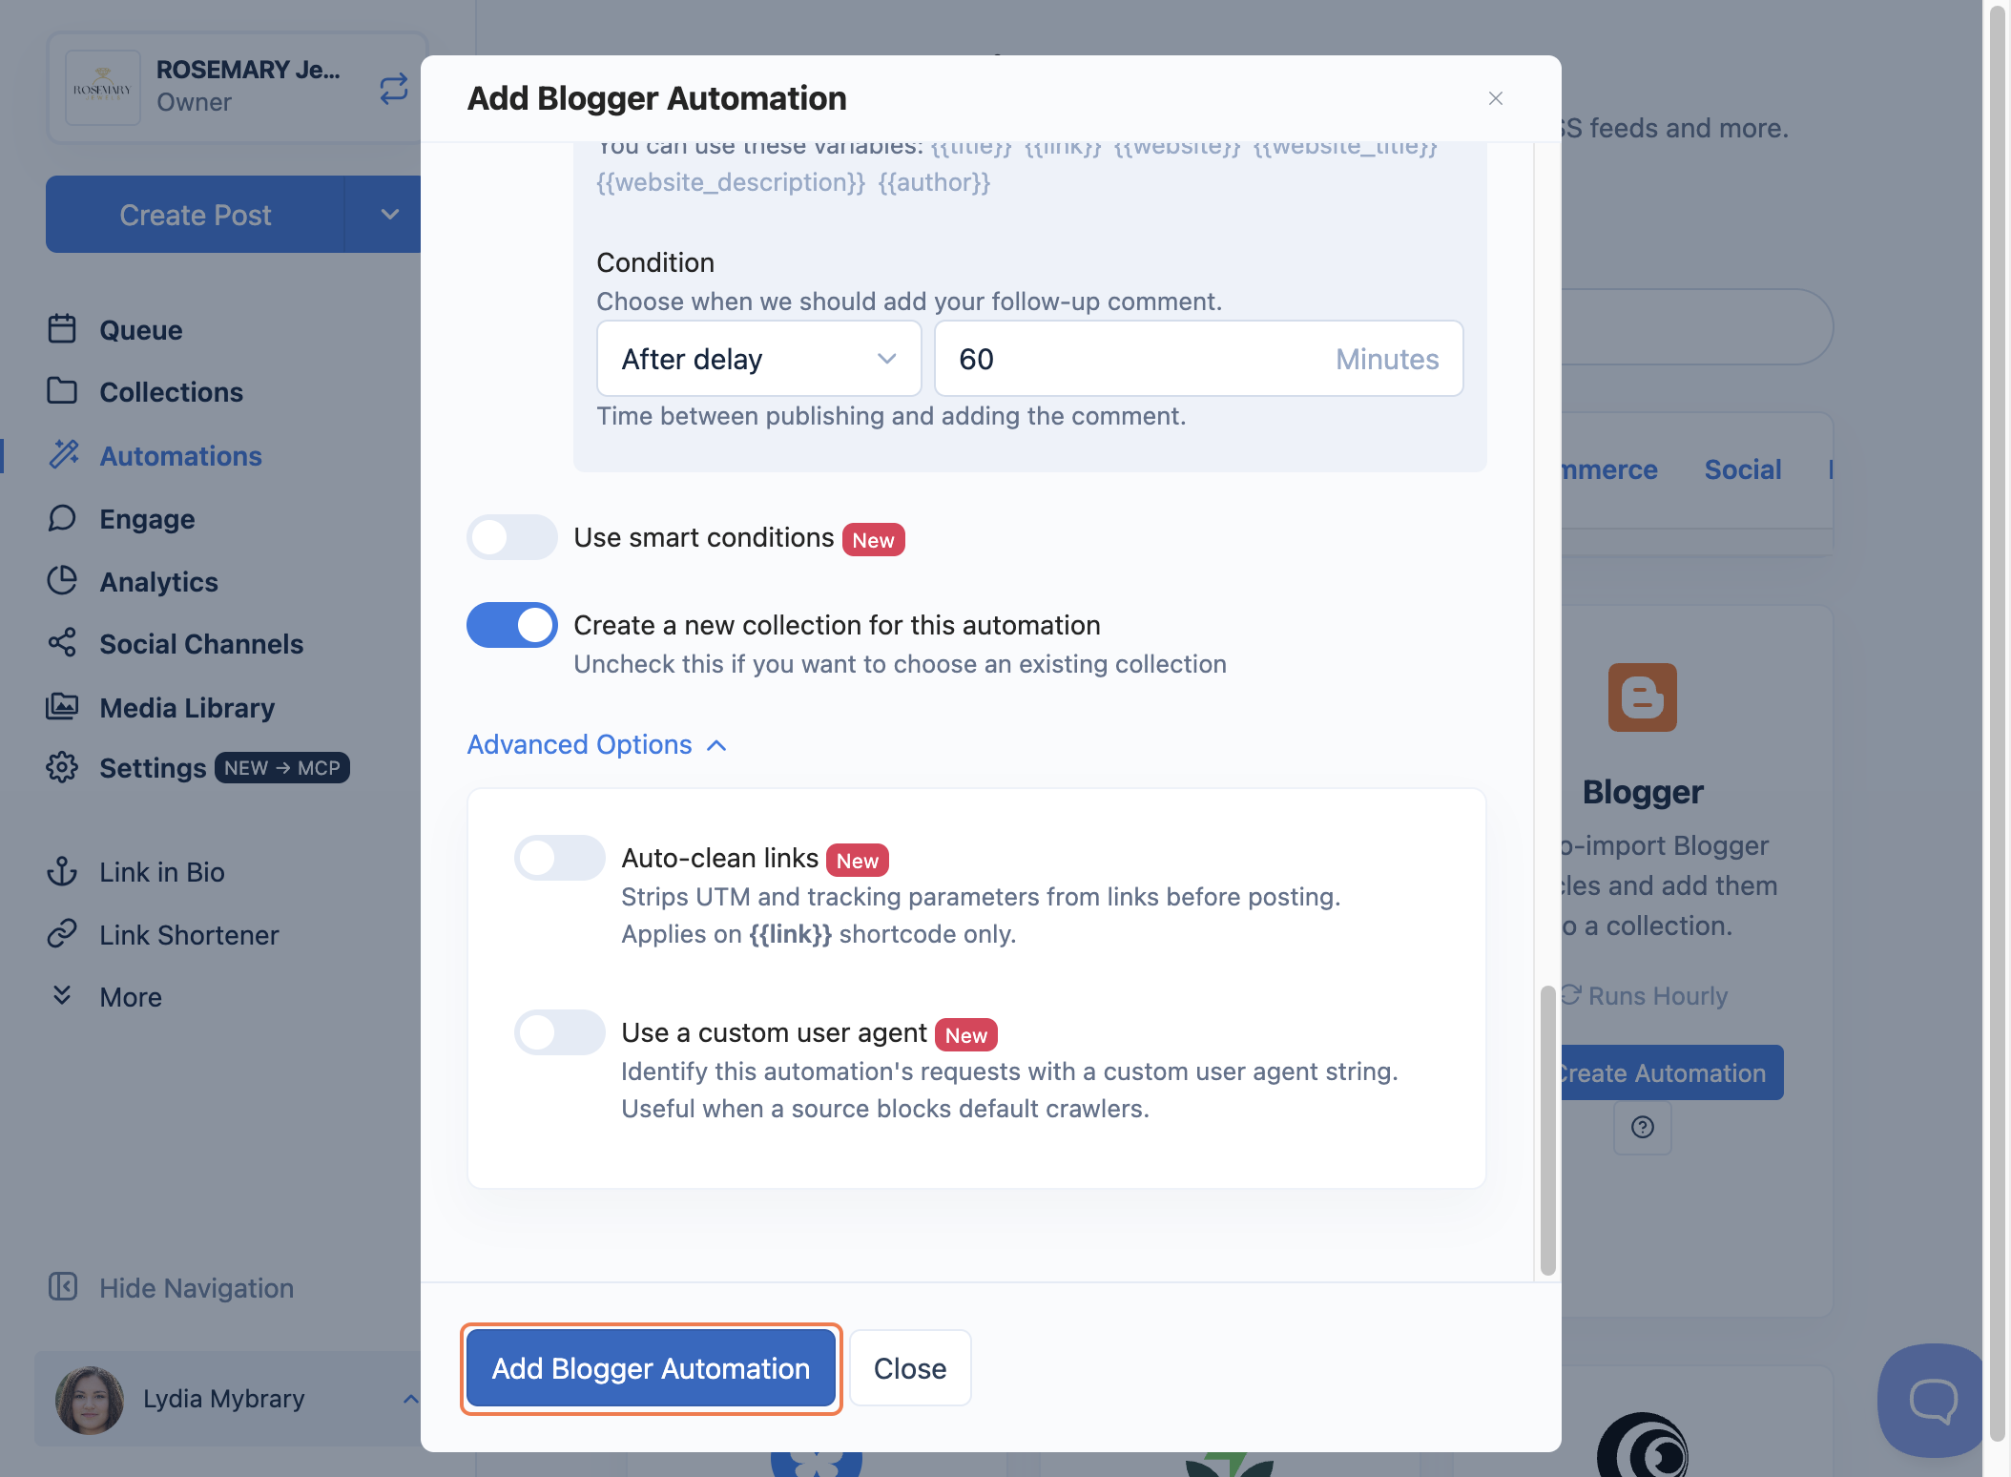Enable the Auto-clean links switch
This screenshot has width=2011, height=1477.
coord(560,858)
